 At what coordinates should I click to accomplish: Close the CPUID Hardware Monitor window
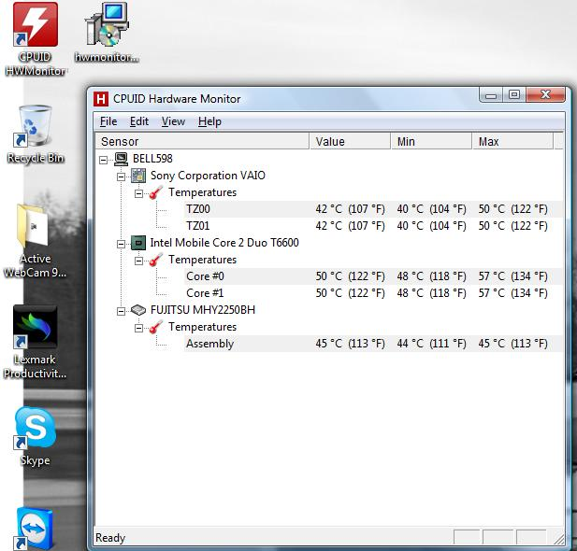click(545, 95)
